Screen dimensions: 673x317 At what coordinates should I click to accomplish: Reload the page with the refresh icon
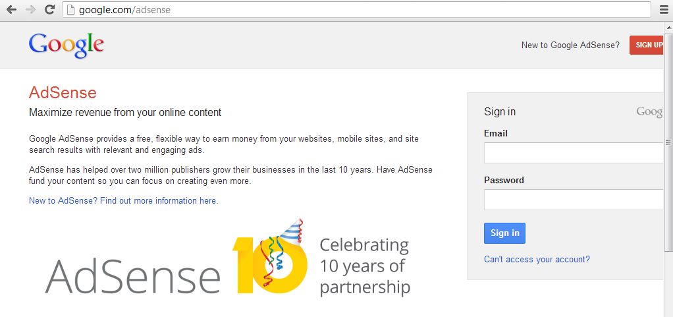click(50, 9)
